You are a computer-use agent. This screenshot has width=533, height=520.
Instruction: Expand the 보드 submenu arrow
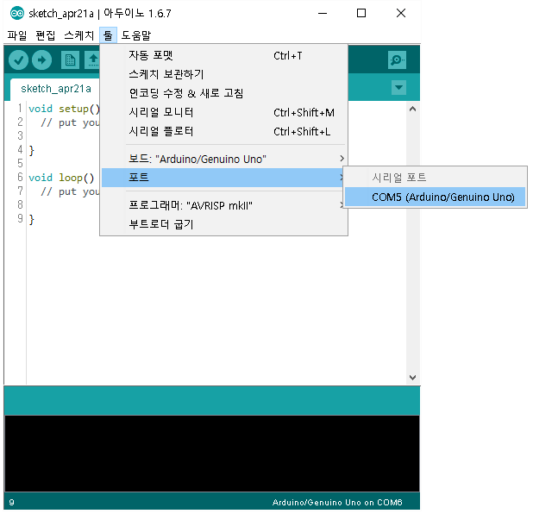(342, 159)
